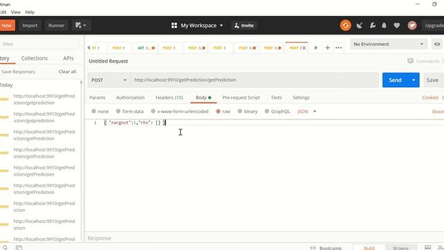Image resolution: width=444 pixels, height=250 pixels.
Task: Open the Params tab
Action: (x=97, y=97)
